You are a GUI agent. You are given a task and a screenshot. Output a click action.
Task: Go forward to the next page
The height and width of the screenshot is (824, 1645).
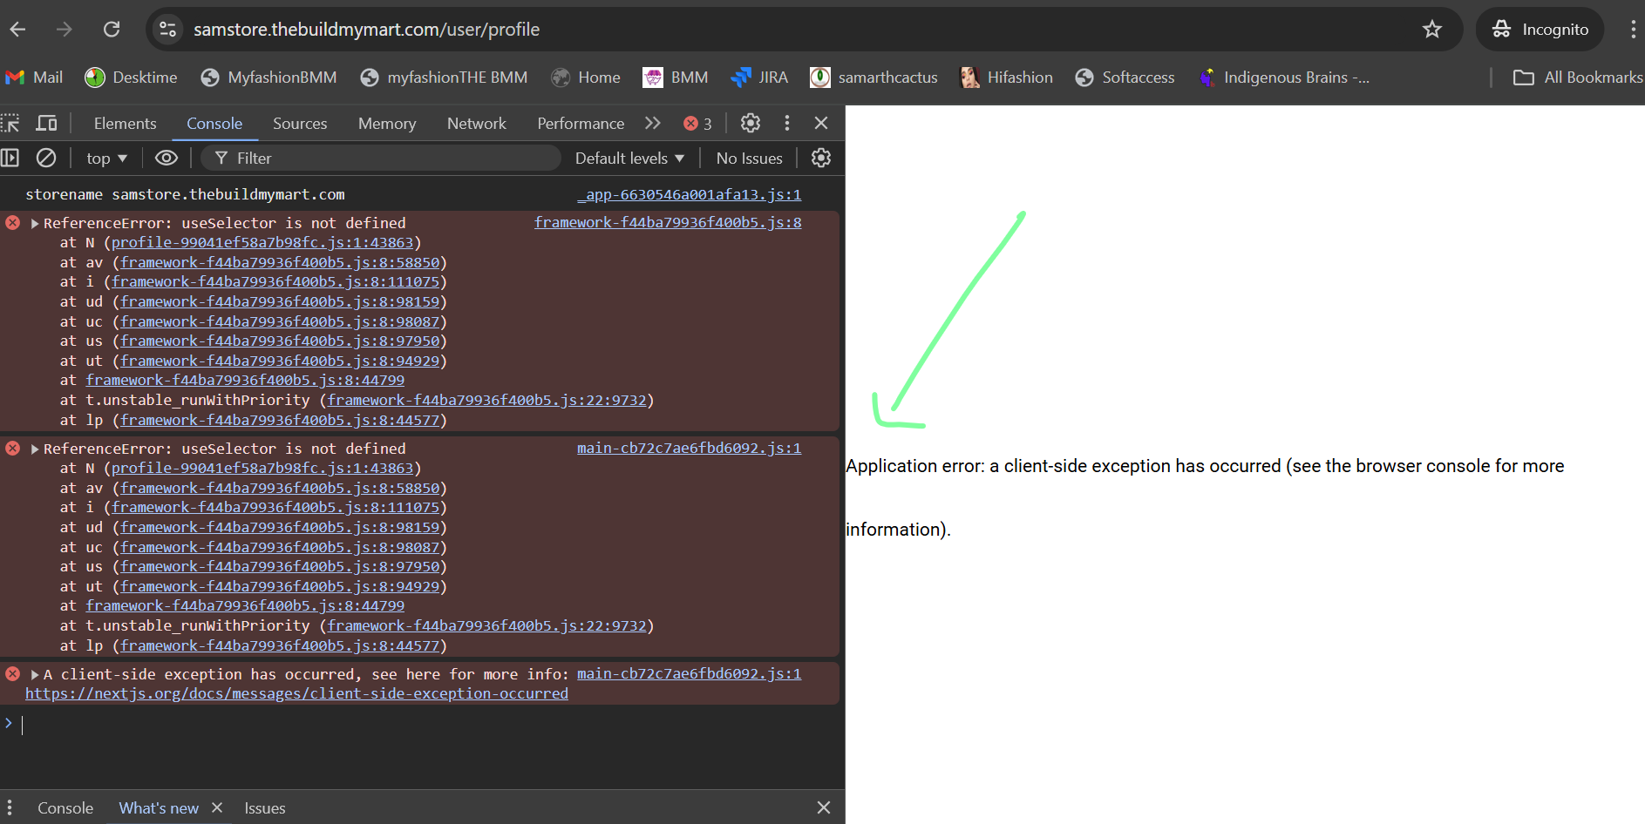(65, 30)
